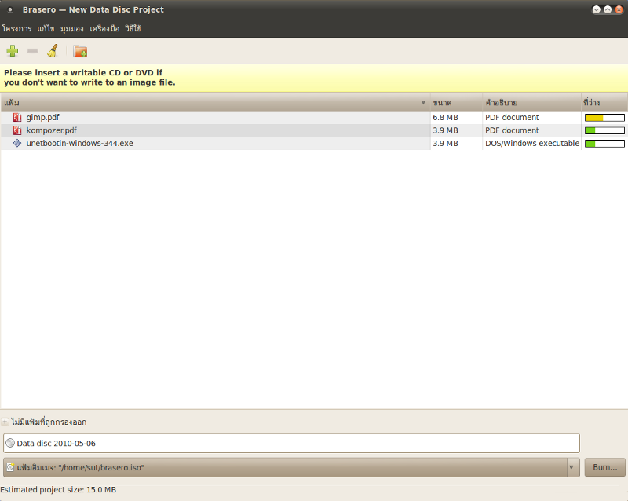Open the เครื่องมือ menu
The height and width of the screenshot is (501, 628).
pos(104,28)
